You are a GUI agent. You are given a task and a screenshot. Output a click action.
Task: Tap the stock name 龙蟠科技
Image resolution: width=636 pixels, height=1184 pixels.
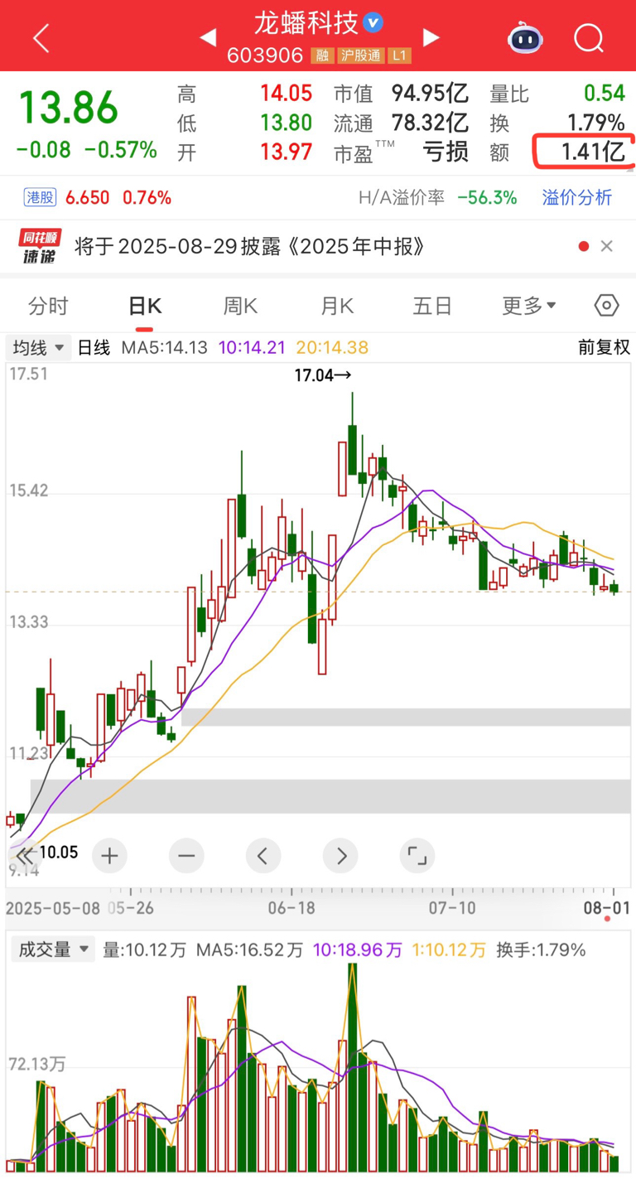pos(306,22)
